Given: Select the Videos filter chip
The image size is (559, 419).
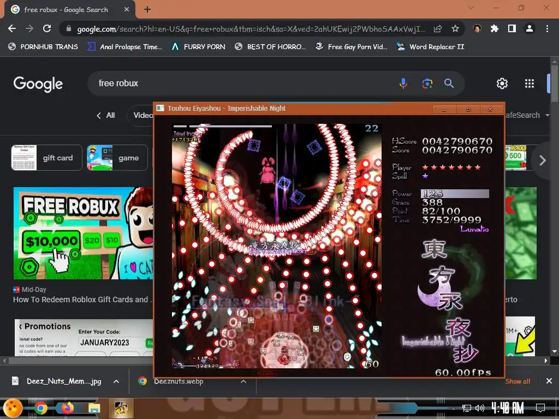Looking at the screenshot, I should click(x=140, y=116).
